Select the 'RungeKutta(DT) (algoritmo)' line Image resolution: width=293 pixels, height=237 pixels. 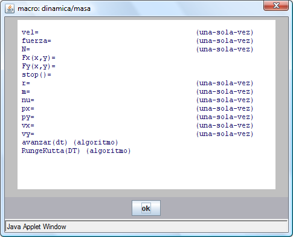pos(76,151)
